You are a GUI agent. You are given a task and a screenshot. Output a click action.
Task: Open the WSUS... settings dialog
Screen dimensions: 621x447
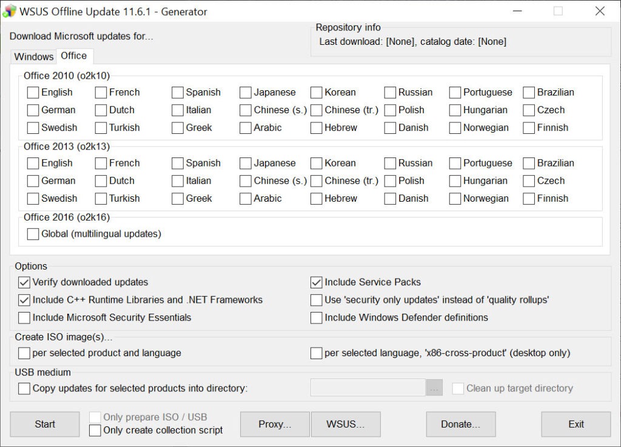pyautogui.click(x=346, y=424)
